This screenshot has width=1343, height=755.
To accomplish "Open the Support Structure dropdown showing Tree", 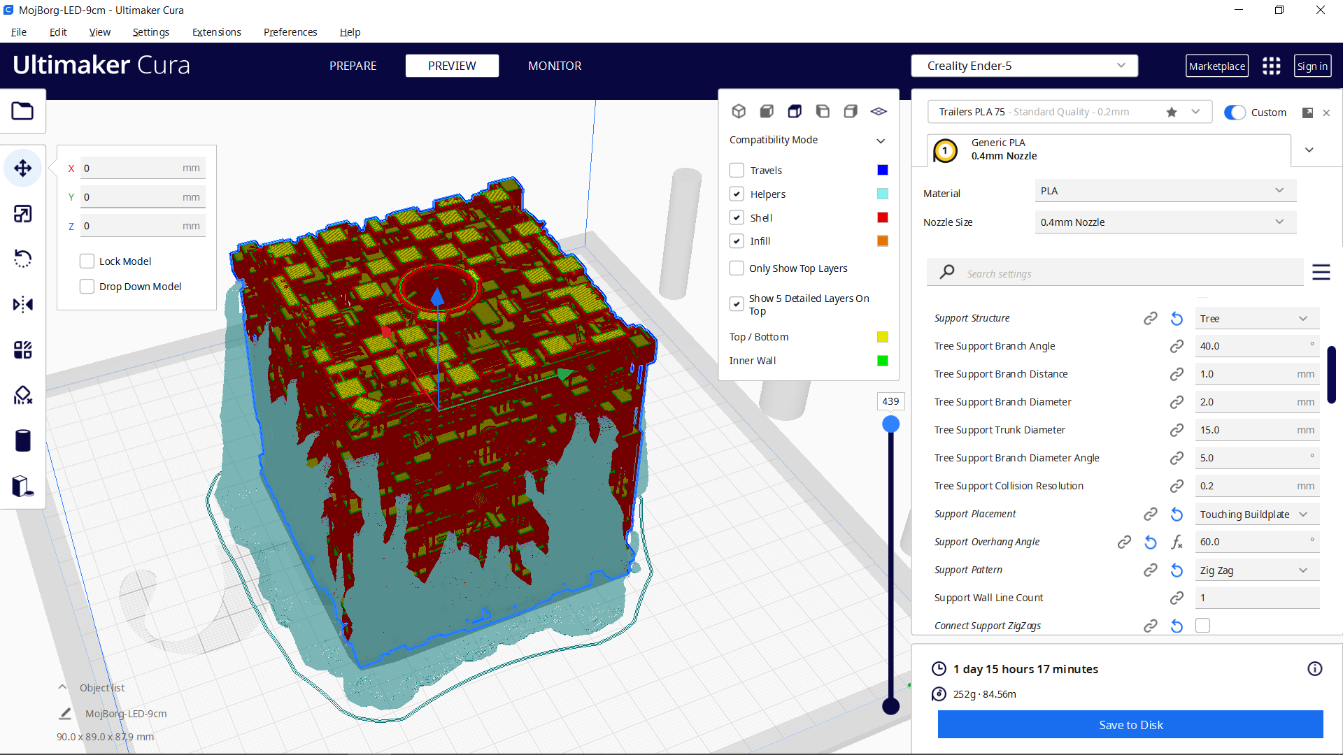I will [x=1256, y=318].
